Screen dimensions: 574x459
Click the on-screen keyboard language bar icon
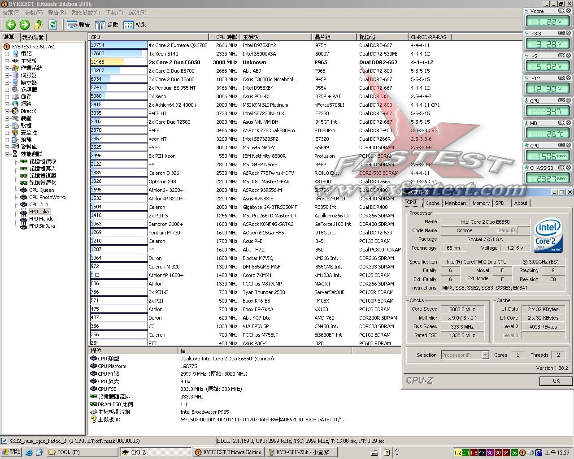point(375,453)
